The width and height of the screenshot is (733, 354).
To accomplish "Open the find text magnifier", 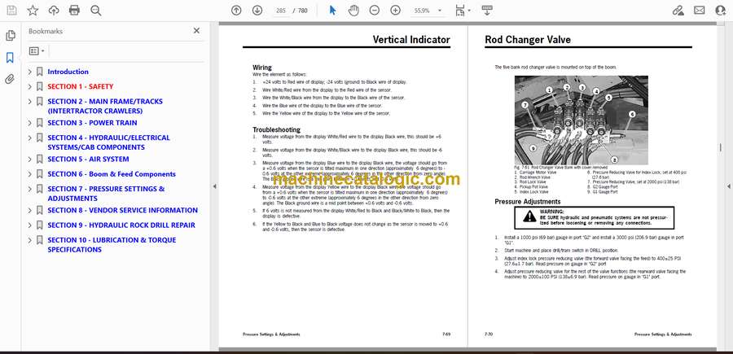I will click(x=96, y=11).
